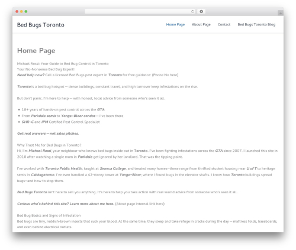Click 'Bed bugs are tiny, reddish-brown insects' paragraph
This screenshot has width=296, height=250.
pos(147,224)
